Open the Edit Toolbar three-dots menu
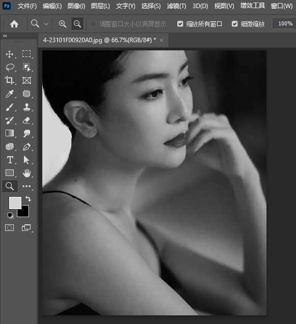 pos(26,186)
